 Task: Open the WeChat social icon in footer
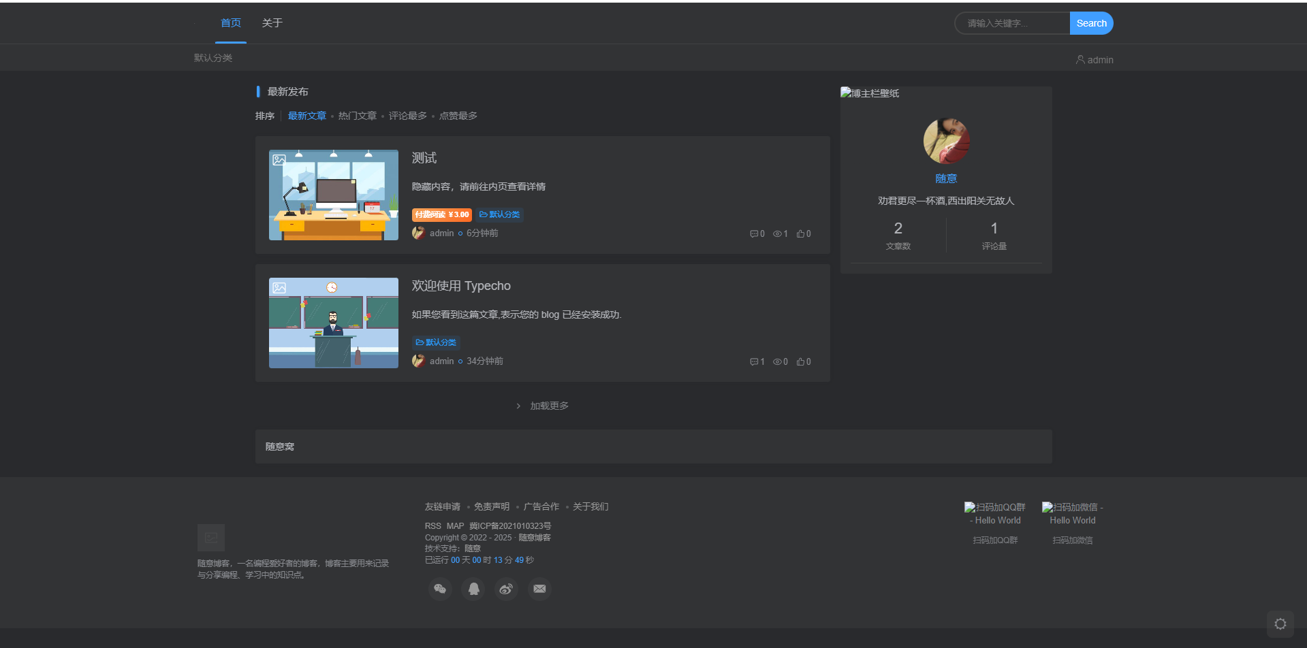point(440,589)
